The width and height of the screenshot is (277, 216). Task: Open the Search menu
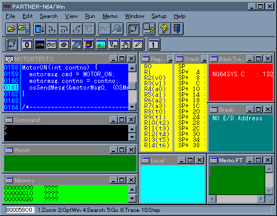tap(49, 16)
